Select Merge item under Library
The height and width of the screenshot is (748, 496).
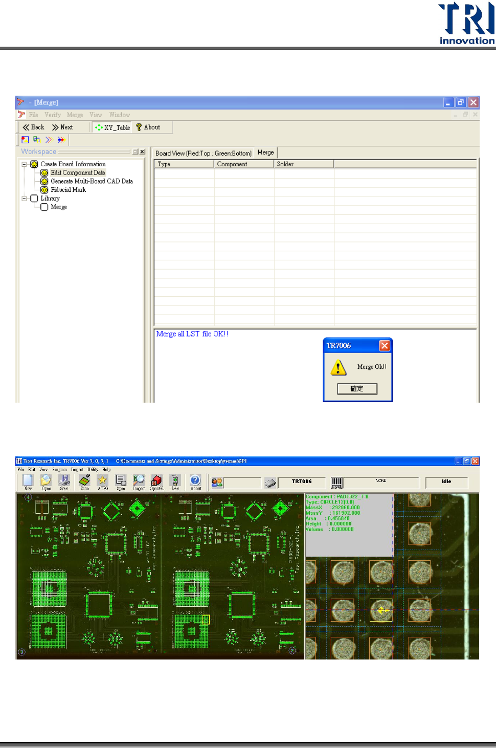59,207
